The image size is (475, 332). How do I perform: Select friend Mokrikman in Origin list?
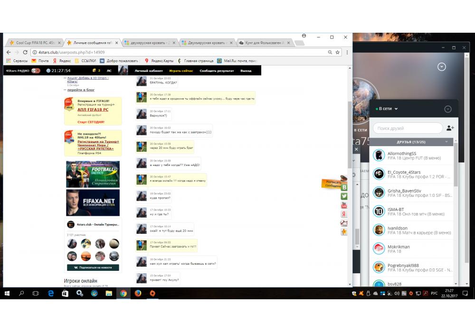click(x=411, y=249)
